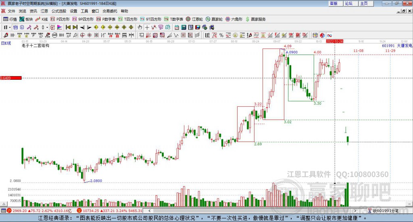Screen dimensions: 413x222
Task: Click the 论坛 forum button
Action: click(x=351, y=3)
